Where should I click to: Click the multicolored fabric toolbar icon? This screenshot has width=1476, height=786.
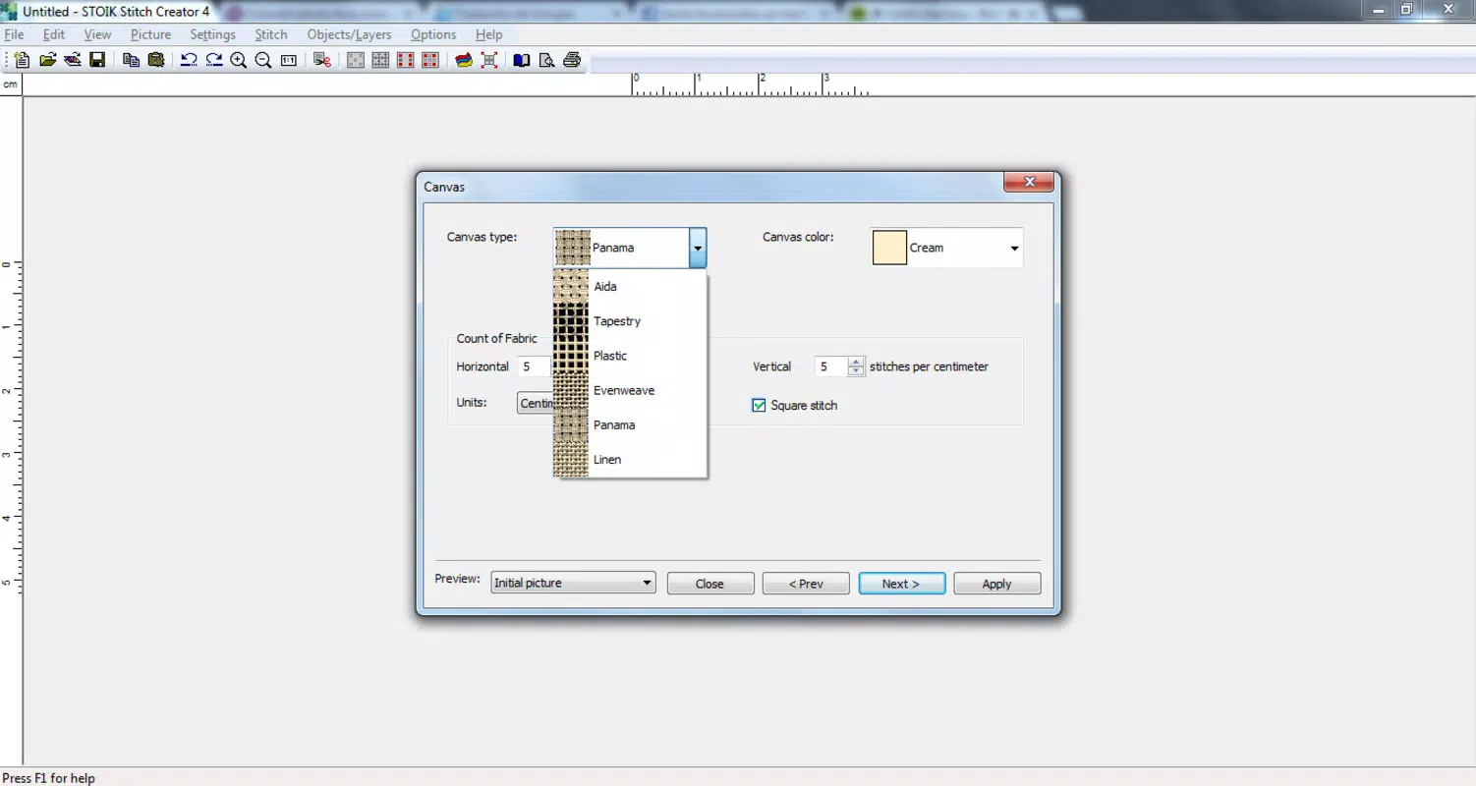[464, 60]
